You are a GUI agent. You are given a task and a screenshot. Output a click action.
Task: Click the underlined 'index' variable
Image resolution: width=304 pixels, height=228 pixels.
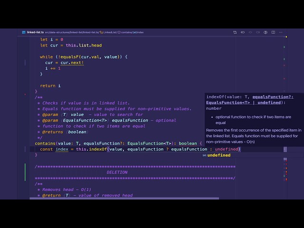tap(62, 149)
